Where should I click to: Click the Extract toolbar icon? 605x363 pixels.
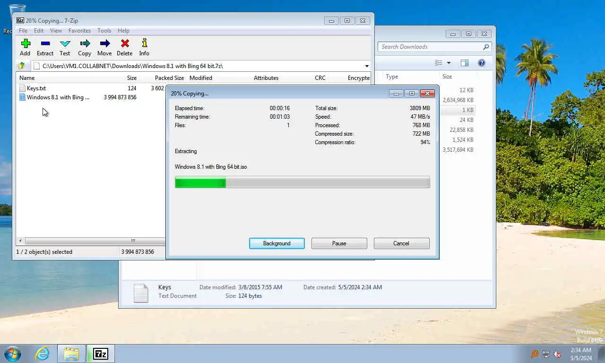[x=45, y=47]
